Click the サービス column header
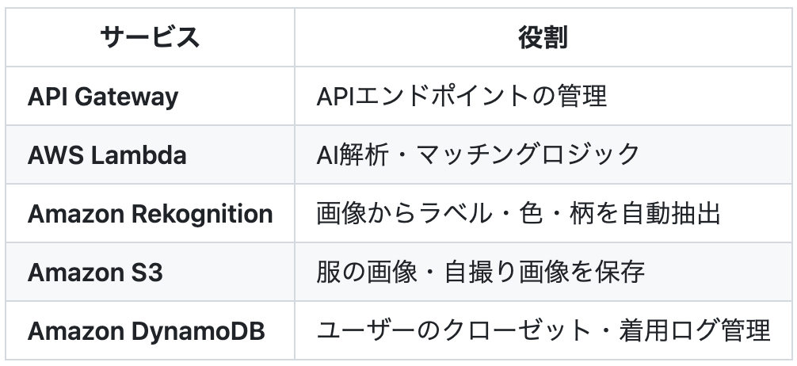This screenshot has width=797, height=366. [150, 38]
